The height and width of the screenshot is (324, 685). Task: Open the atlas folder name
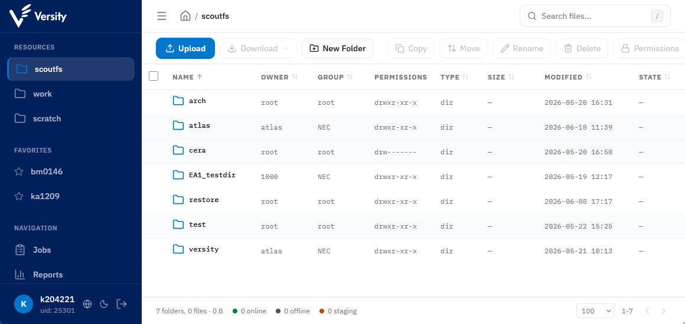coord(200,125)
